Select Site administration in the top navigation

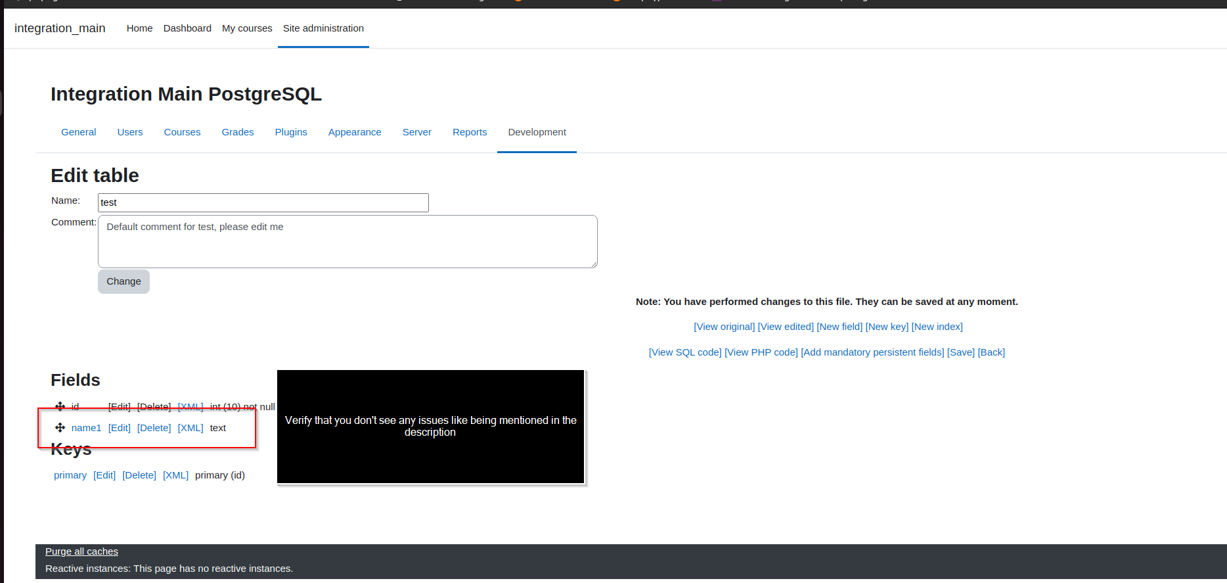click(323, 28)
